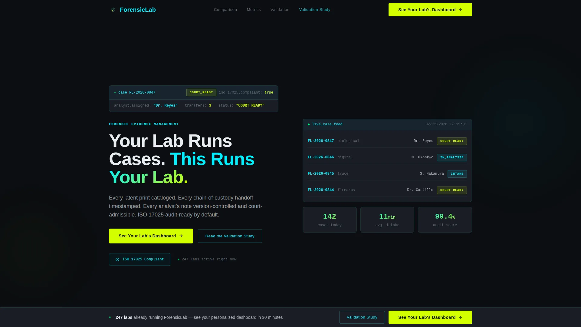Click header See Your Lab's Dashboard button
Image resolution: width=581 pixels, height=327 pixels.
pyautogui.click(x=430, y=10)
